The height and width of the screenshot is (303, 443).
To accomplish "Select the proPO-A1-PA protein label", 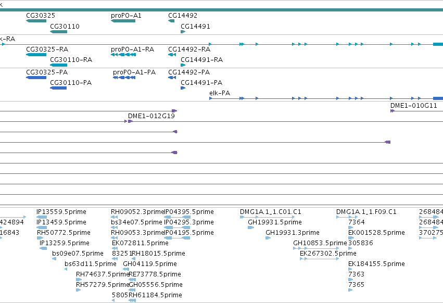I will tap(134, 72).
